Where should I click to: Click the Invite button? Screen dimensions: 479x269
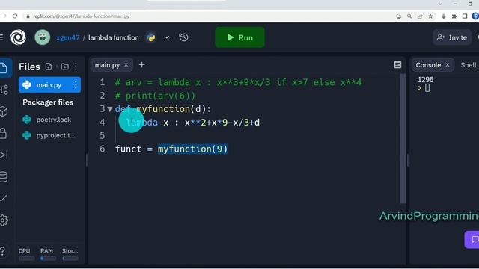tap(452, 37)
